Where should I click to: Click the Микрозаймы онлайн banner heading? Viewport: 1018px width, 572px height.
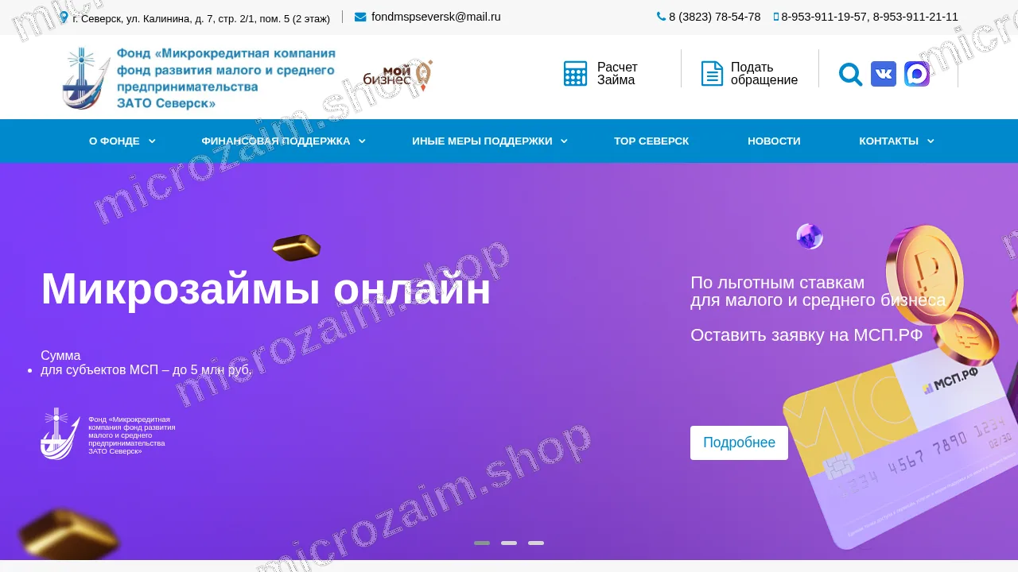(x=266, y=288)
